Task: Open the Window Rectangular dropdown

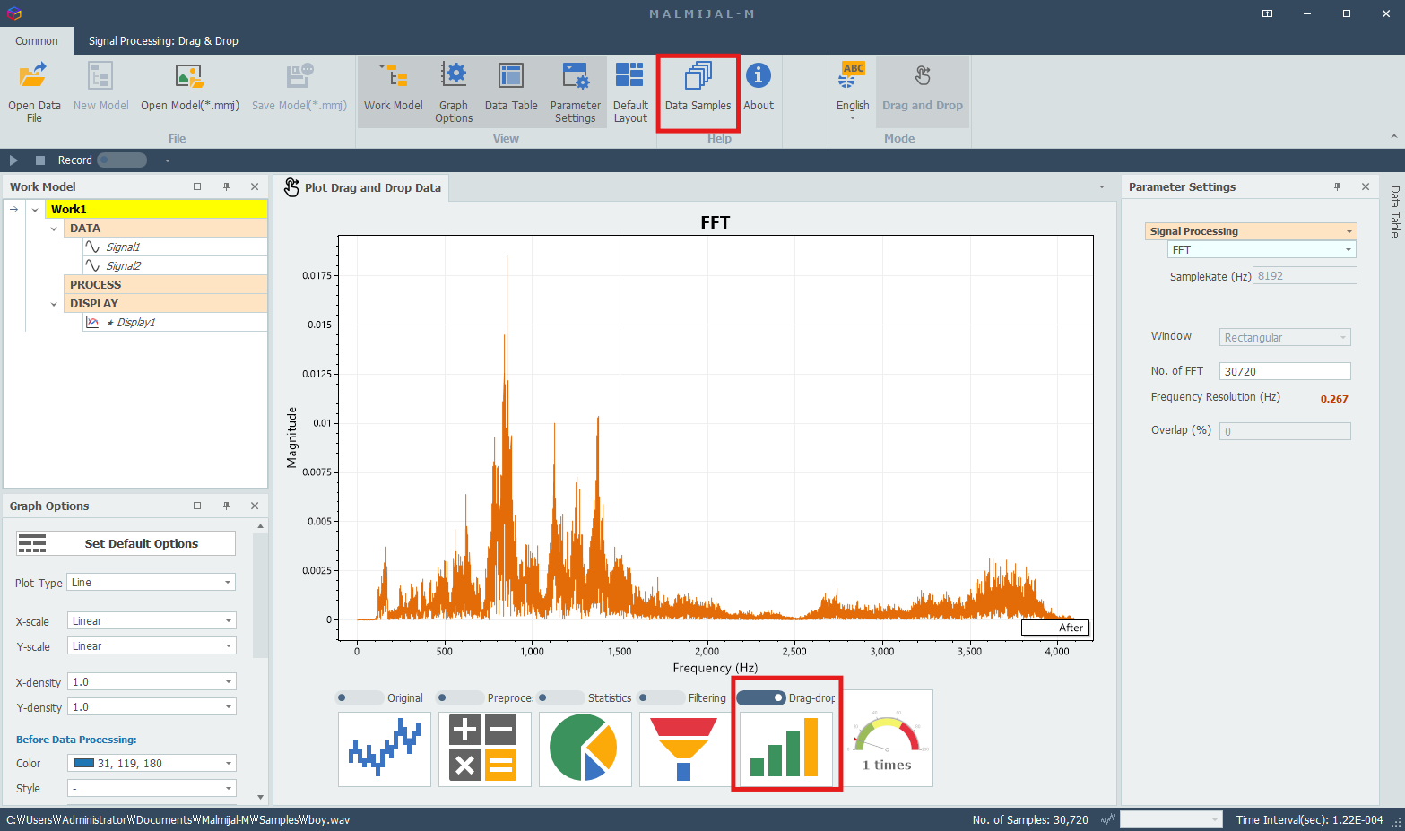Action: pos(1285,338)
